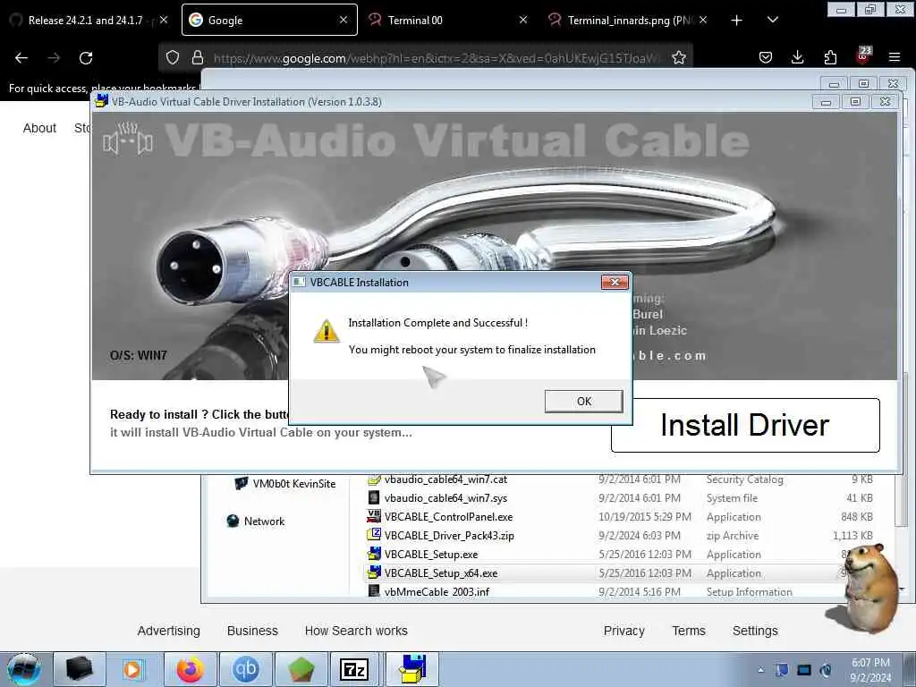Expand the list all tabs chevron
Screen dimensions: 916x687
[x=772, y=20]
